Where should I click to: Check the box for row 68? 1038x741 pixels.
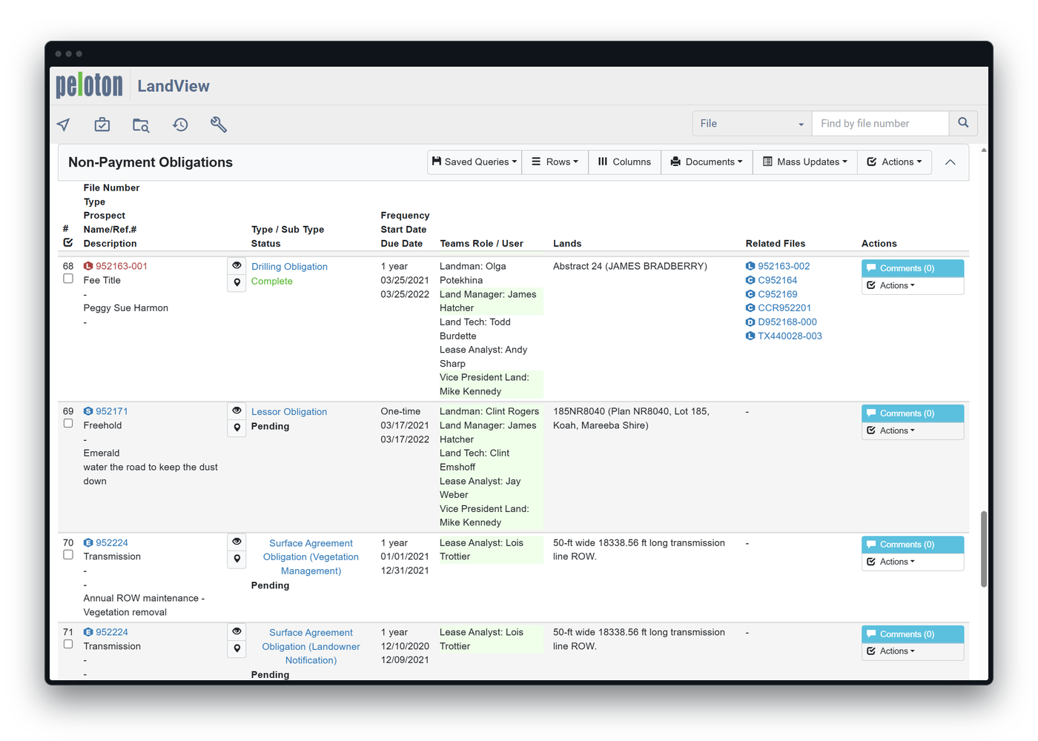point(68,279)
